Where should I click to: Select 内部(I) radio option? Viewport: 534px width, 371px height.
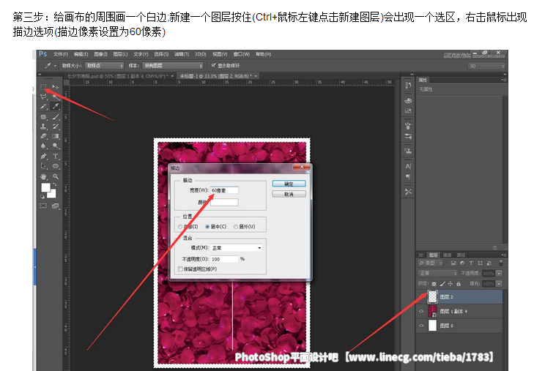pyautogui.click(x=180, y=226)
